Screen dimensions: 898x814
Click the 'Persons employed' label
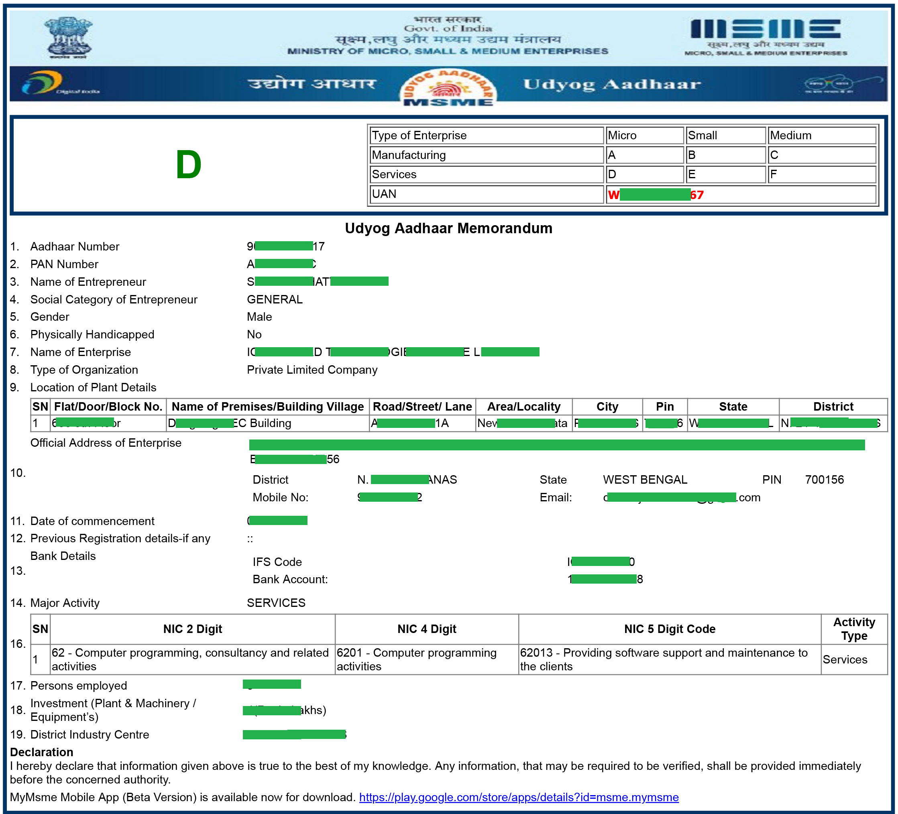[78, 685]
